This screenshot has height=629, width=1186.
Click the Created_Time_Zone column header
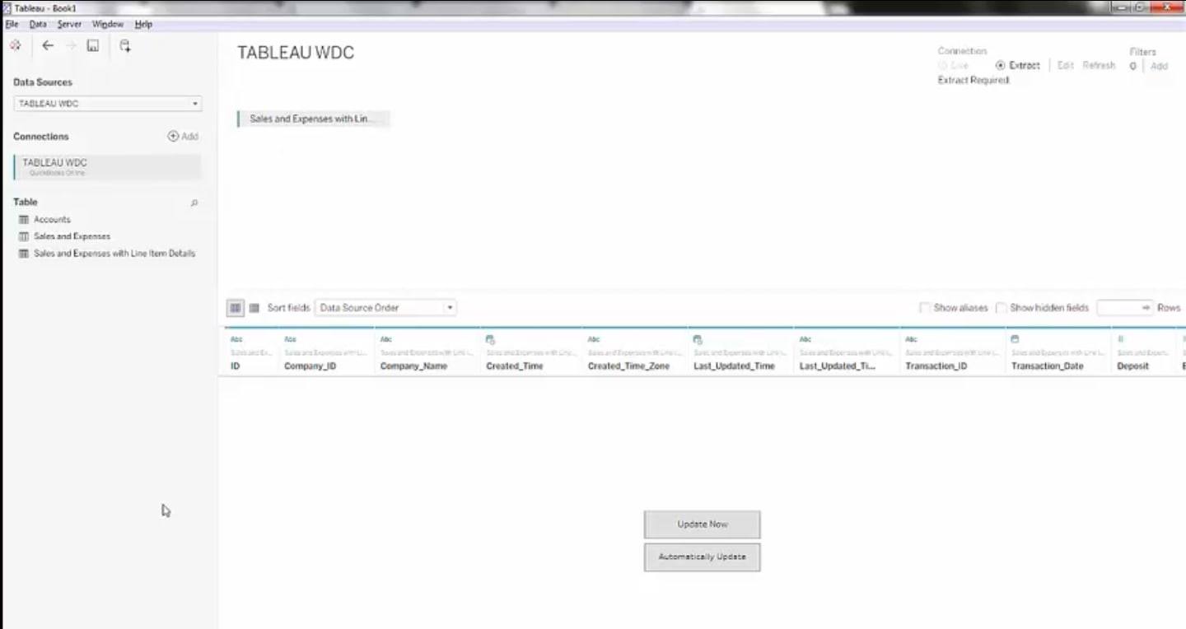click(x=628, y=366)
